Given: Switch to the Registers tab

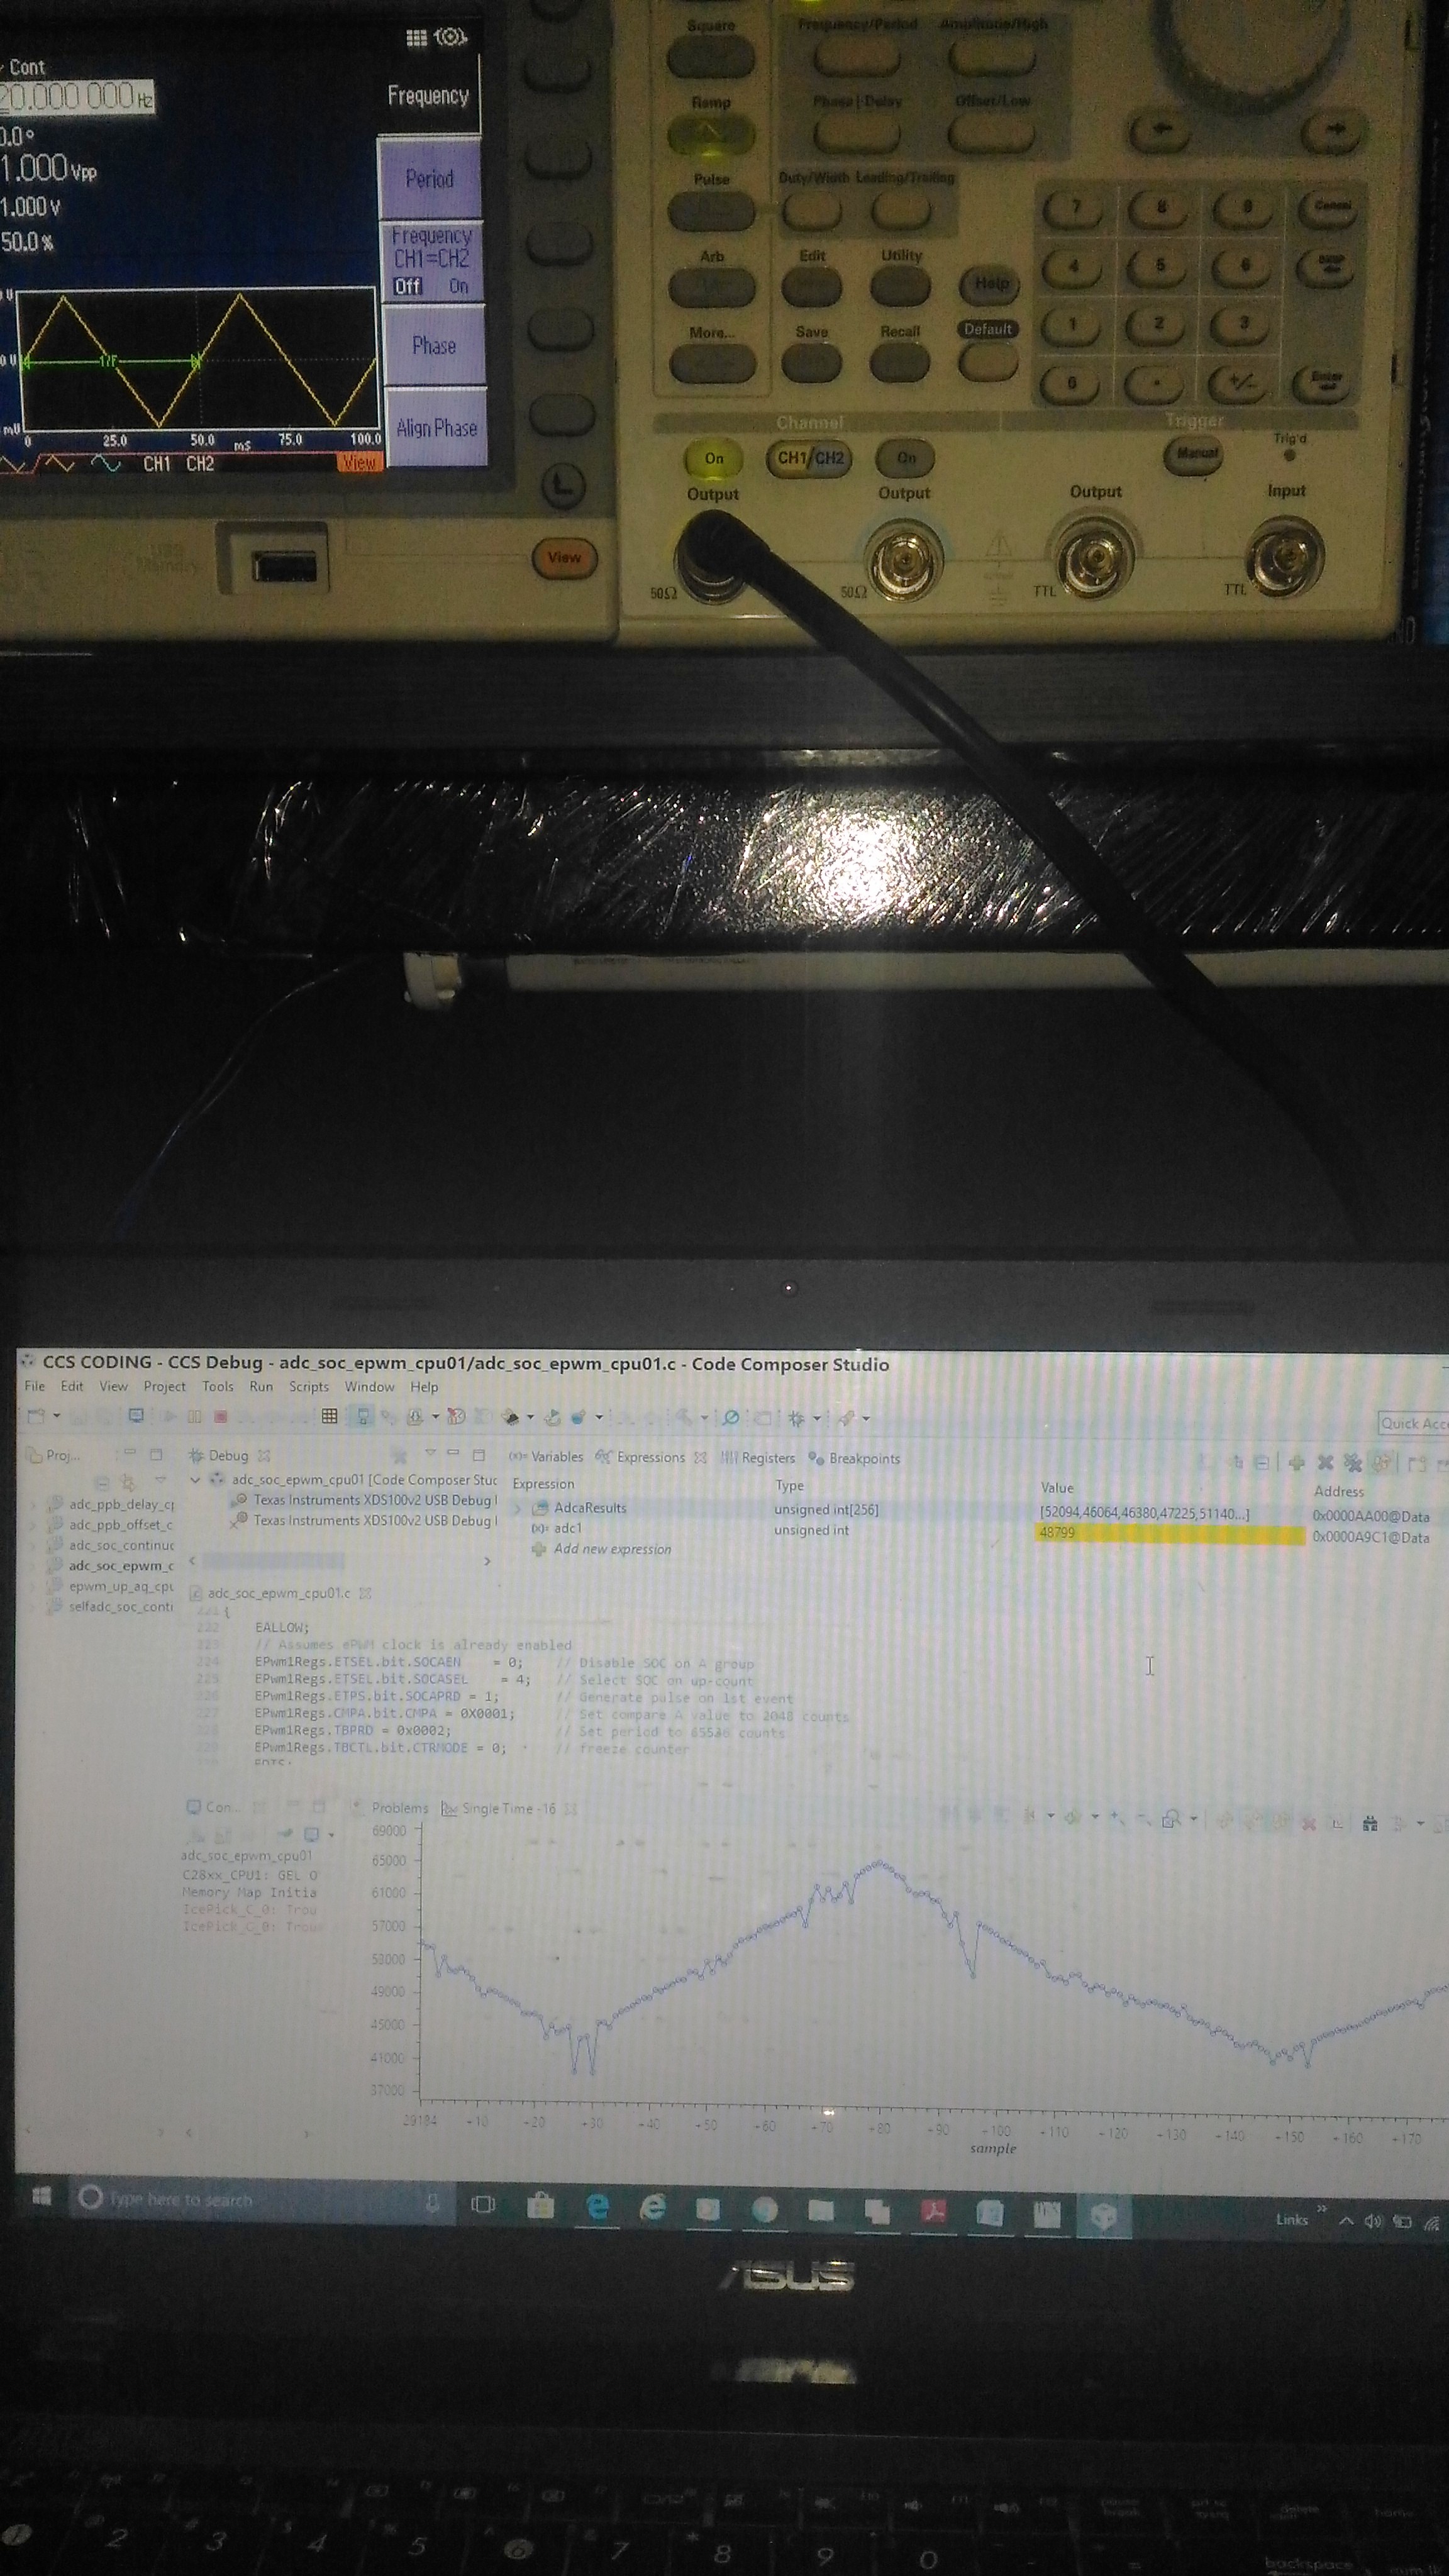Looking at the screenshot, I should (x=766, y=1458).
